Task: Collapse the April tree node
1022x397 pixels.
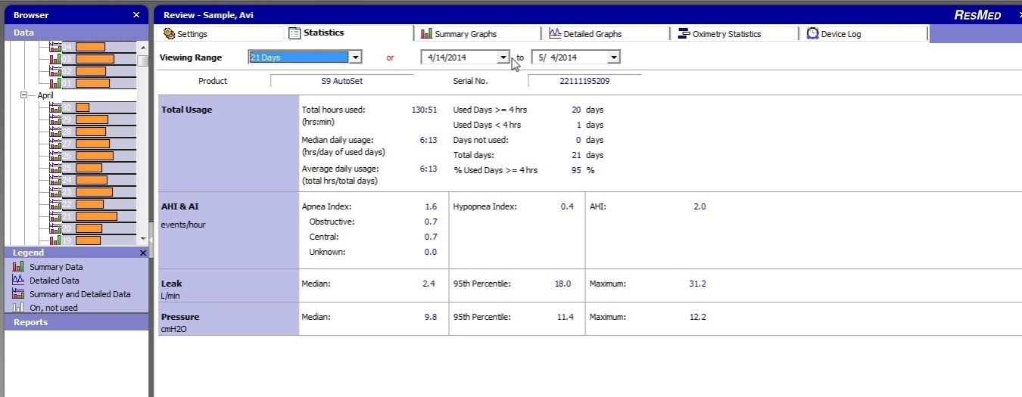Action: [23, 95]
